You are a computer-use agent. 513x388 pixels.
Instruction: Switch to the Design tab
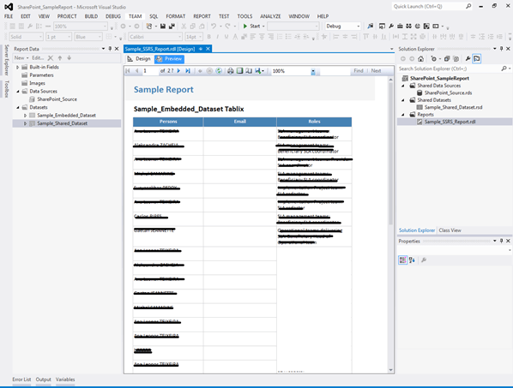coord(139,59)
